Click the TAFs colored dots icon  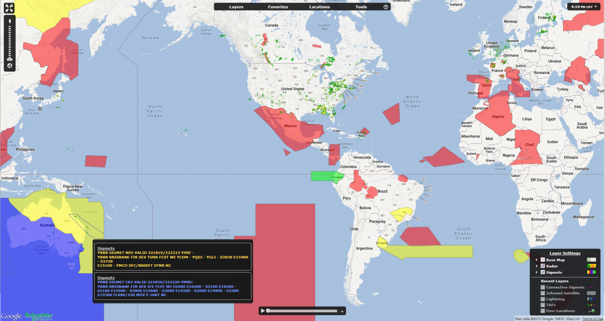pyautogui.click(x=591, y=305)
